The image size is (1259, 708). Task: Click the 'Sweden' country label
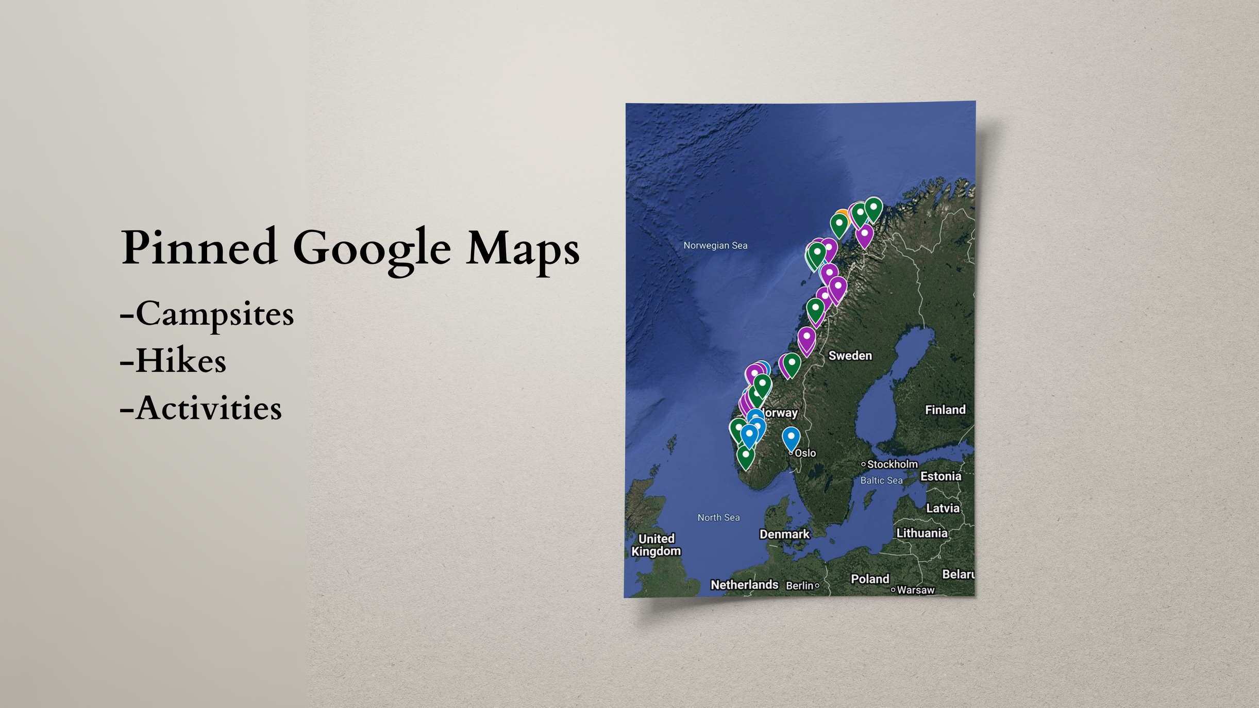[x=850, y=356]
